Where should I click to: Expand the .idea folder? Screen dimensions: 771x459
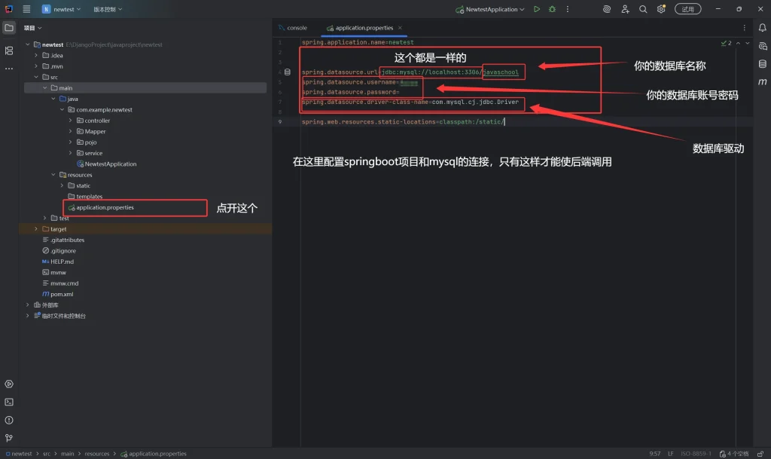point(35,55)
